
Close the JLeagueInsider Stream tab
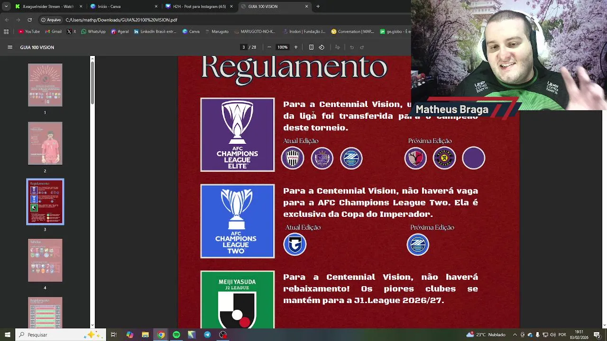click(x=81, y=7)
